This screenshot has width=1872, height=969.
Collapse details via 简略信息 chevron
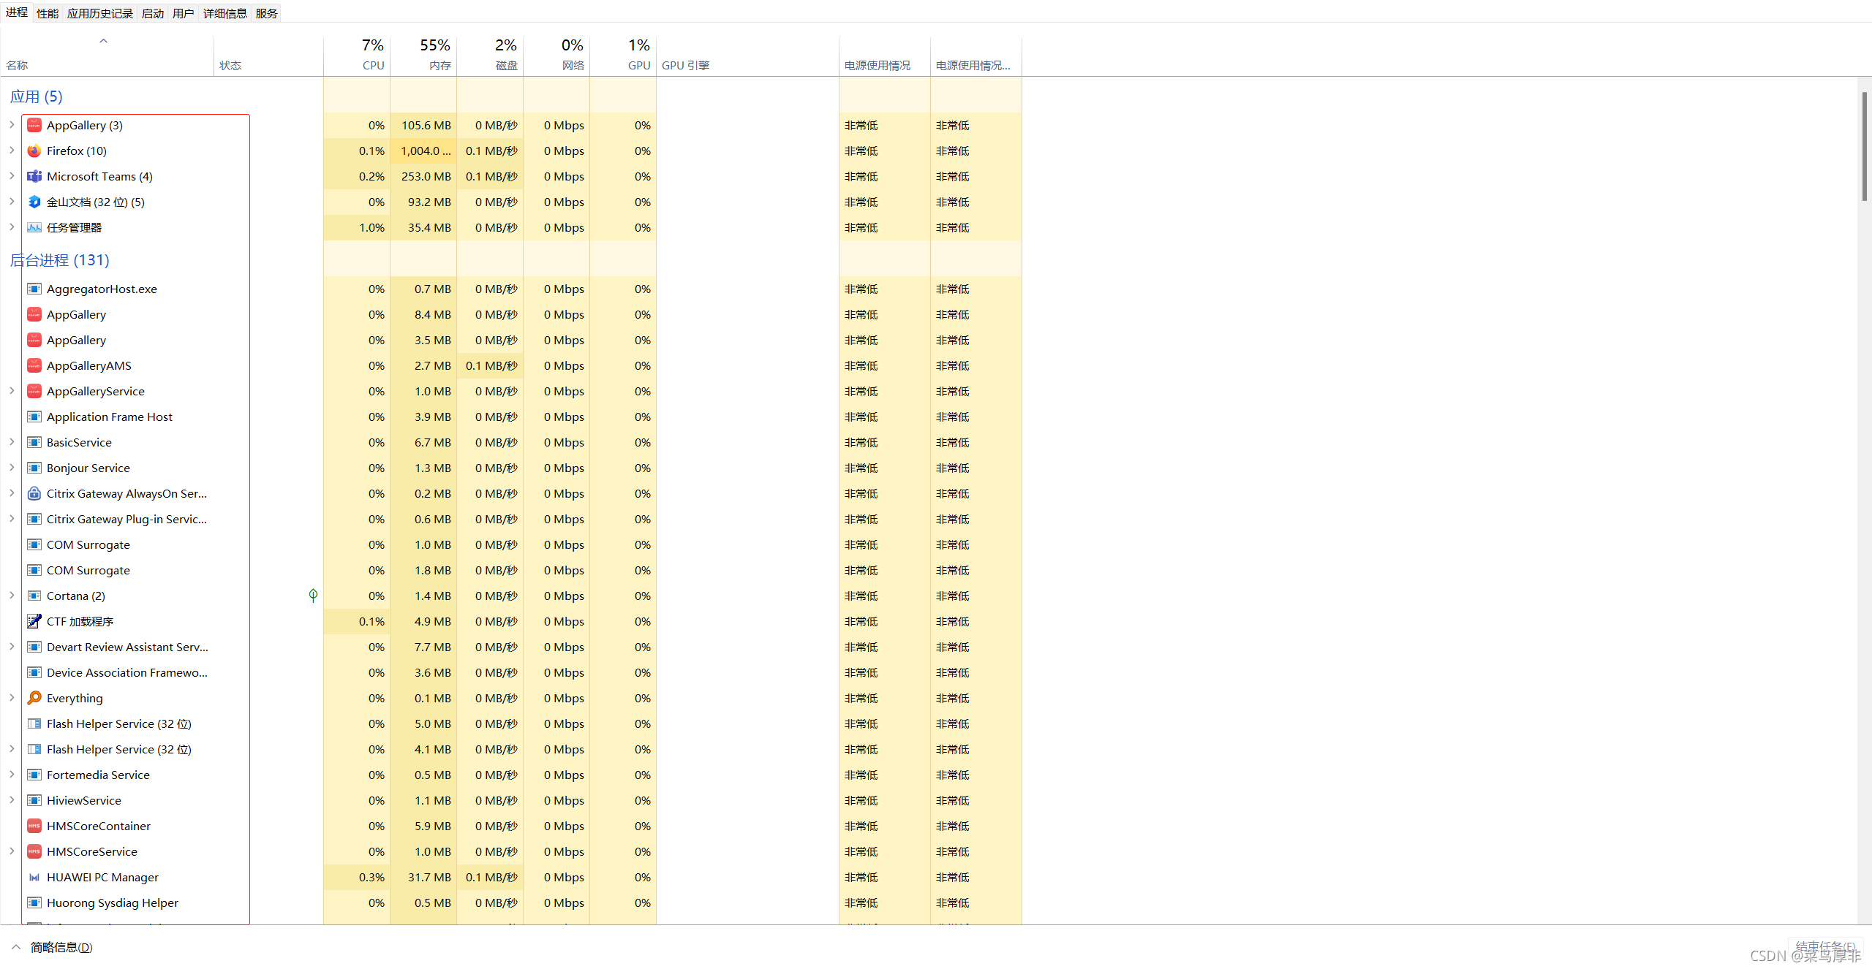pos(16,947)
